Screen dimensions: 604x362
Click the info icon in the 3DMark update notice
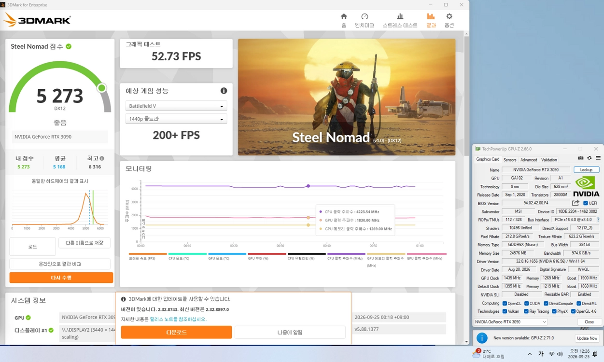[x=123, y=299]
